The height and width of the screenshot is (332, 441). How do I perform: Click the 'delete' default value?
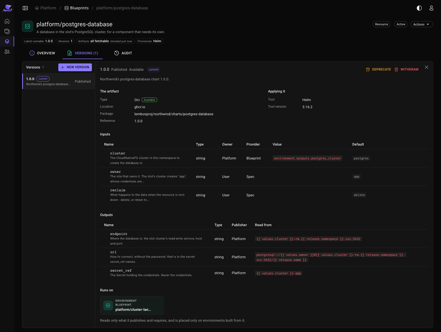coord(359,195)
